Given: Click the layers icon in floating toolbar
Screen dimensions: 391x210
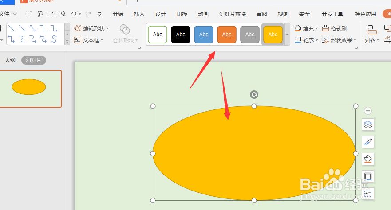Looking at the screenshot, I should (x=368, y=124).
